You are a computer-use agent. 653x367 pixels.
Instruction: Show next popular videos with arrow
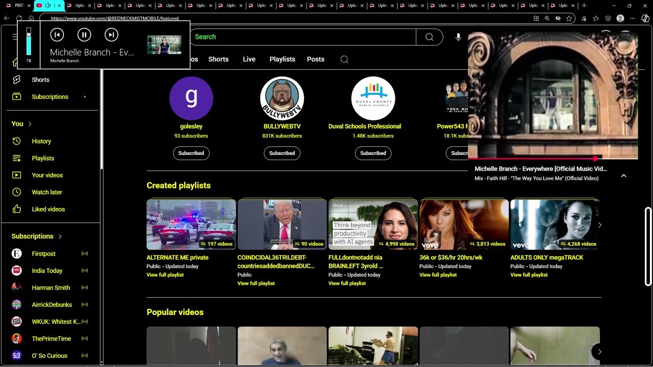[599, 352]
